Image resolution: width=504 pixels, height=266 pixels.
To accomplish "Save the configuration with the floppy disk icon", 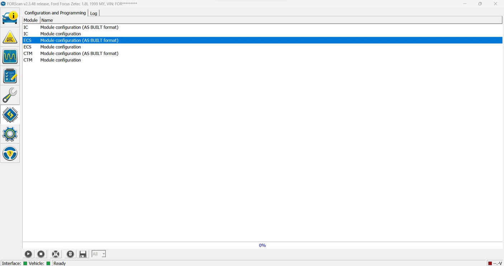I will 83,254.
